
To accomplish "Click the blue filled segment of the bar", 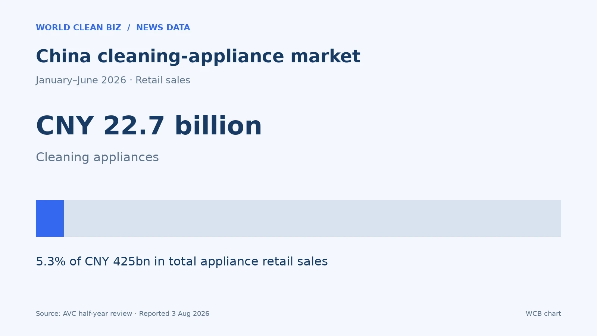I will 50,218.
